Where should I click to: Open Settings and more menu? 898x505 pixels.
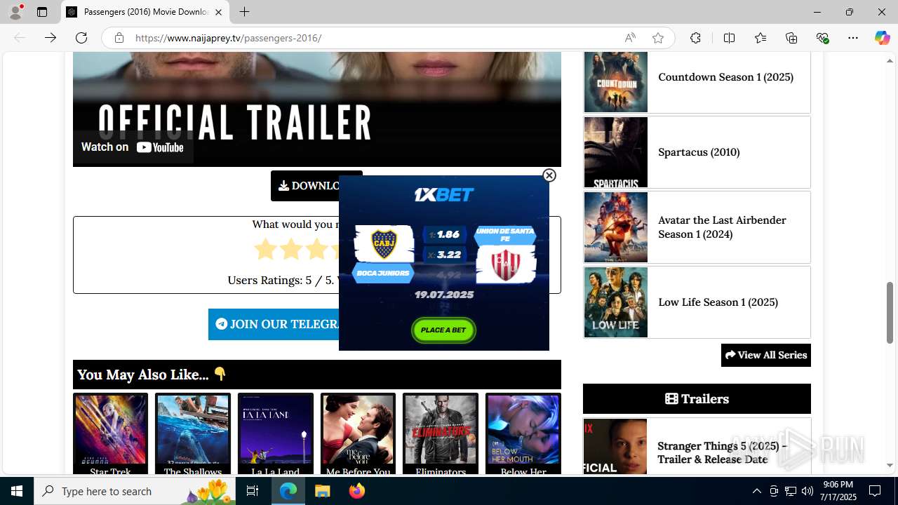coord(853,38)
